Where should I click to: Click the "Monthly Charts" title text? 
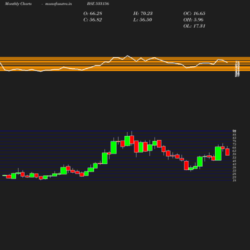(18, 3)
